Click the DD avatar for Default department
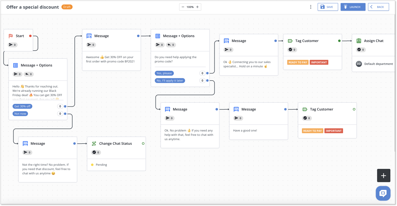 (x=359, y=64)
